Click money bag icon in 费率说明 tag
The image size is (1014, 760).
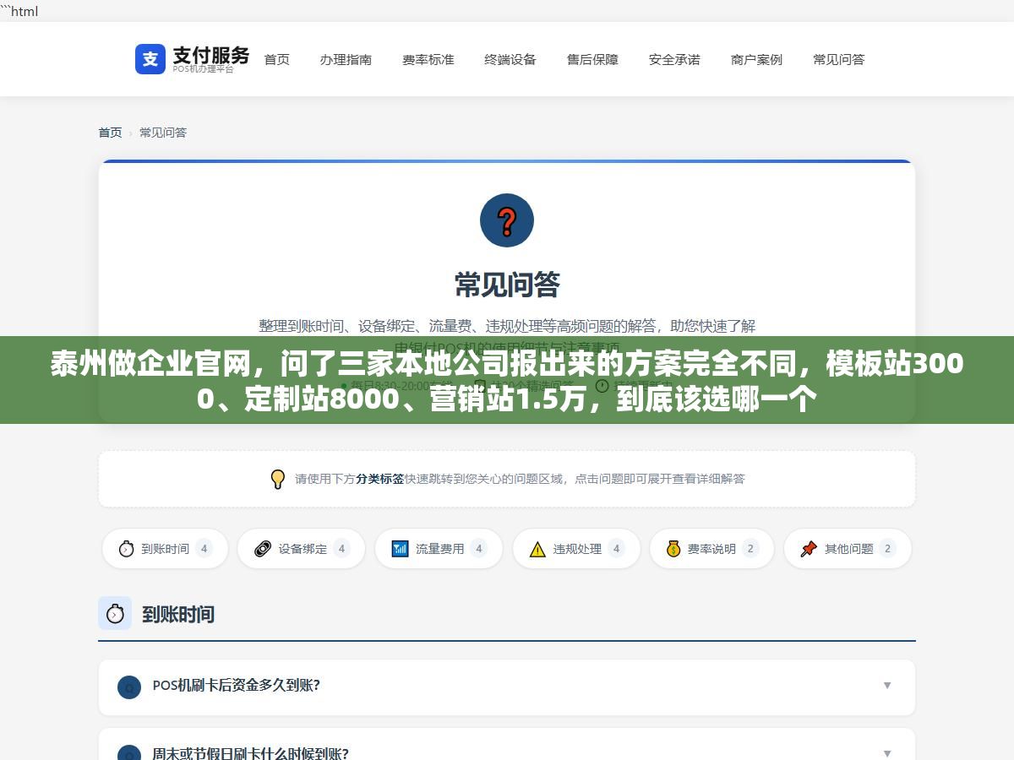(673, 549)
